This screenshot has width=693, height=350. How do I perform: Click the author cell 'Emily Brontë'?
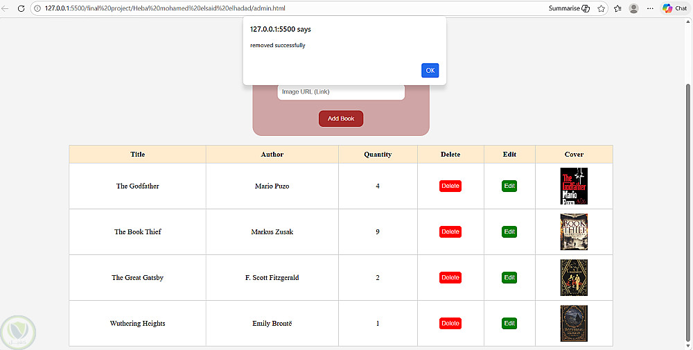coord(272,324)
